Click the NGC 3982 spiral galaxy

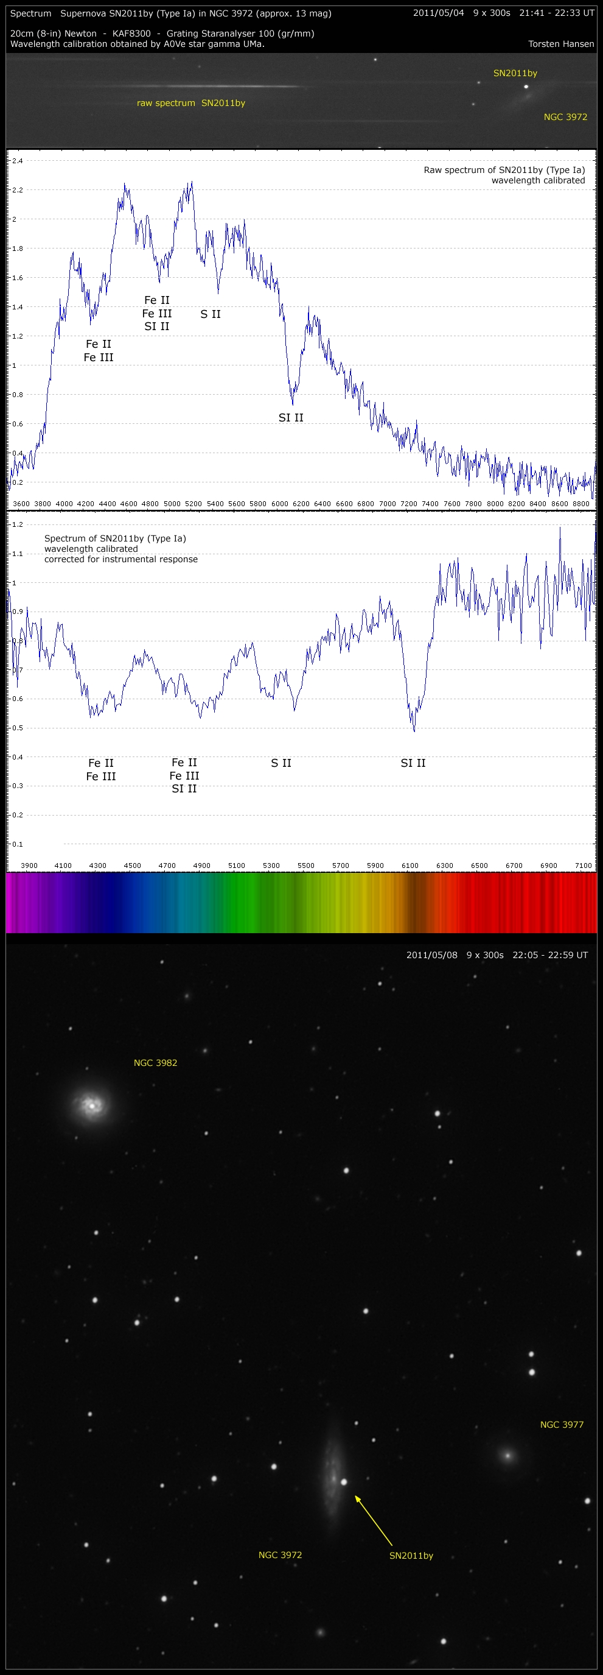pos(92,1105)
